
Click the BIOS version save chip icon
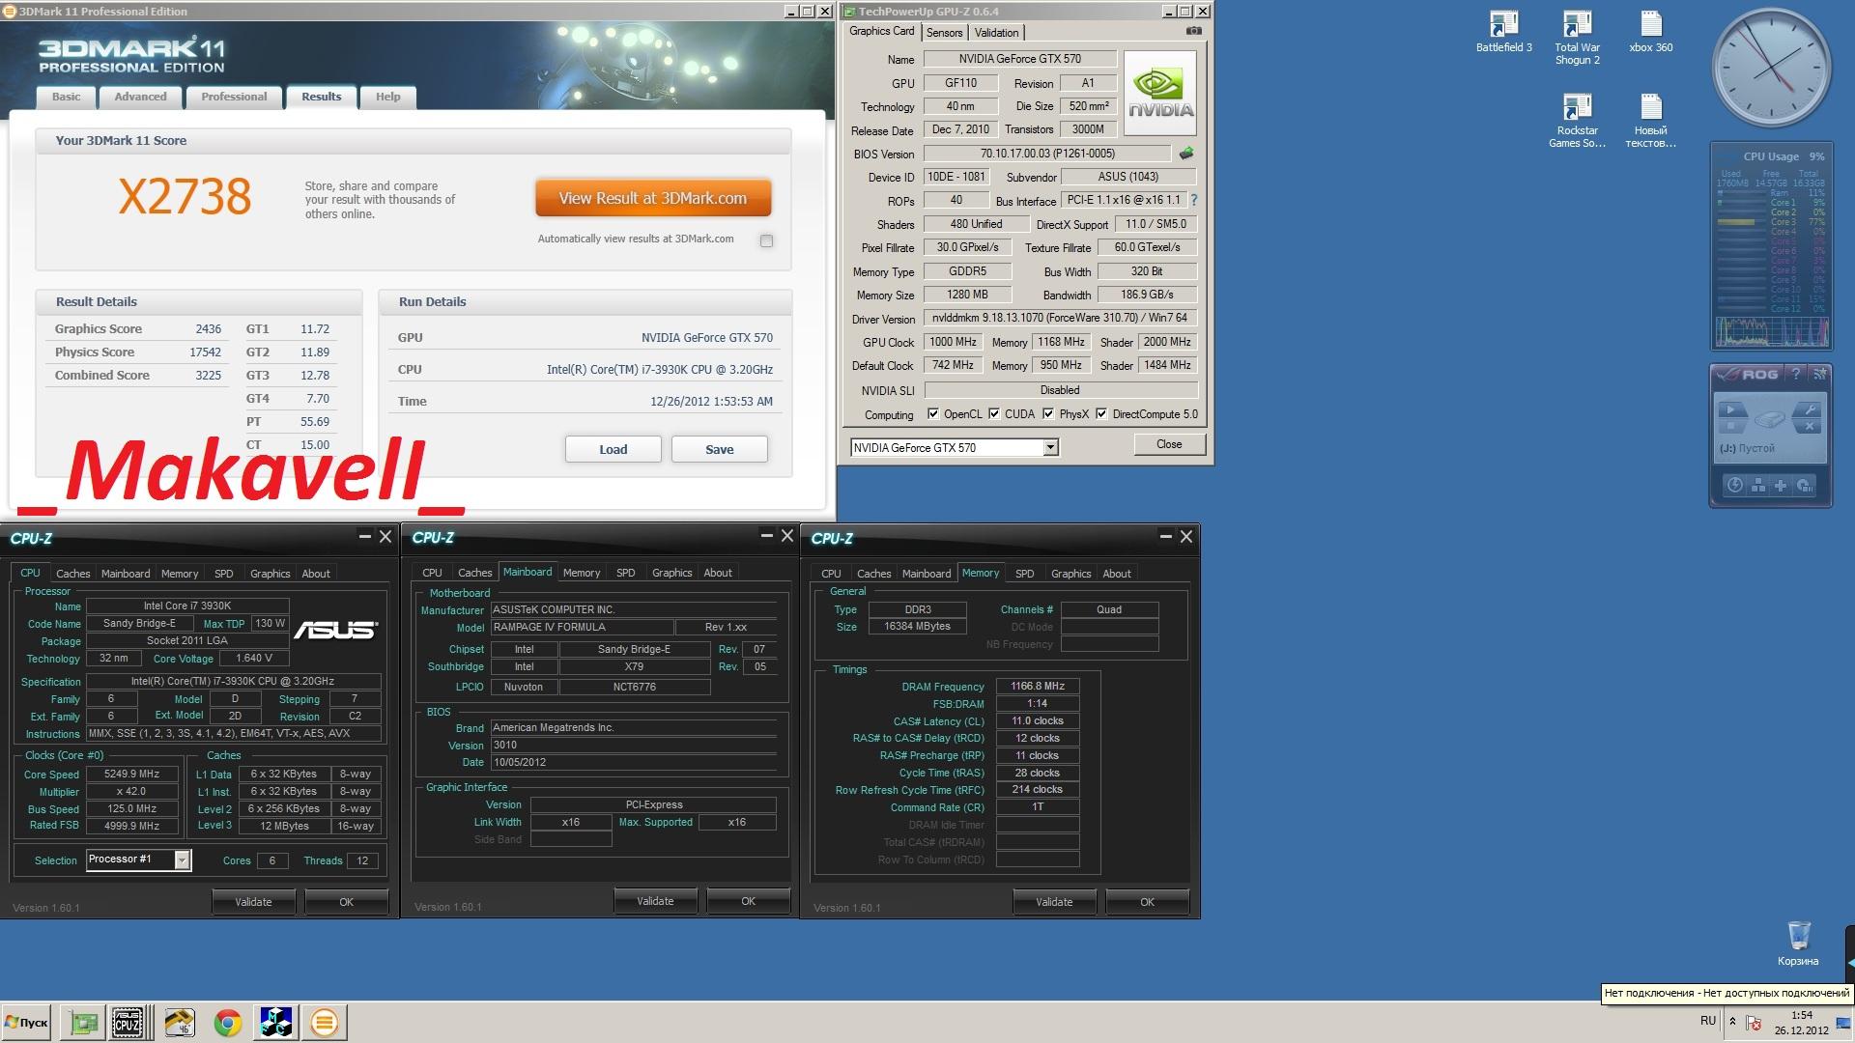[x=1186, y=154]
